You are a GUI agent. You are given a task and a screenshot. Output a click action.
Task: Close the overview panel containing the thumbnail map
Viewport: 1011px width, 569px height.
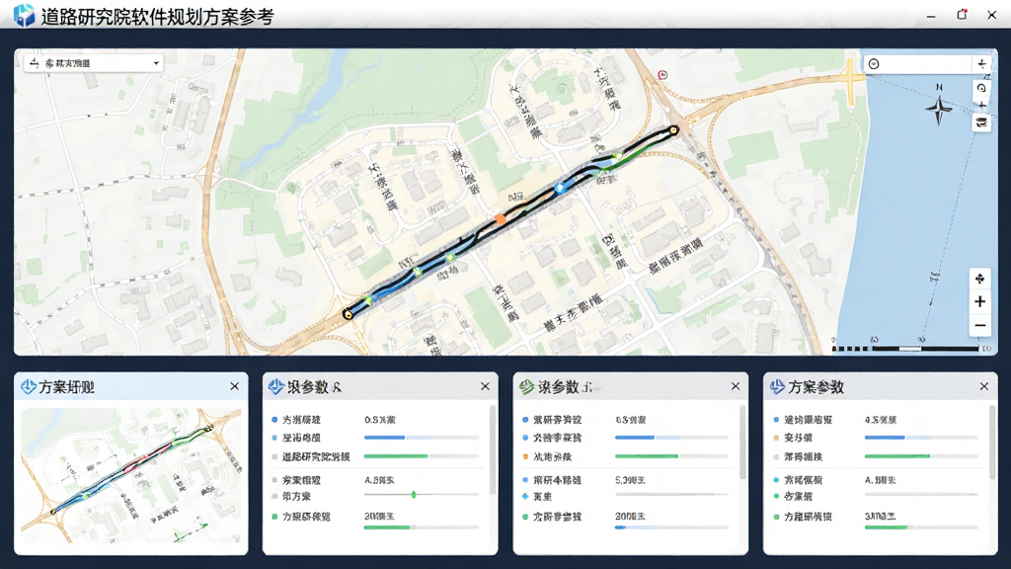coord(235,386)
